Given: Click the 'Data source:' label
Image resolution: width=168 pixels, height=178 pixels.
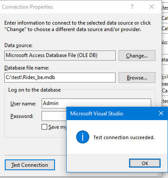Looking at the screenshot, I should point(18,45).
